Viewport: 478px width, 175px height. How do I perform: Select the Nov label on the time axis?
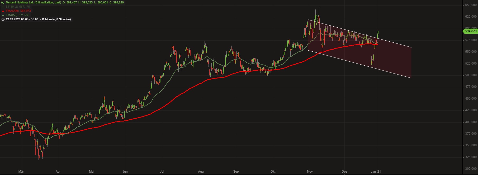(310, 172)
